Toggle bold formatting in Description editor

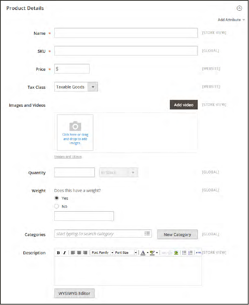(59, 253)
